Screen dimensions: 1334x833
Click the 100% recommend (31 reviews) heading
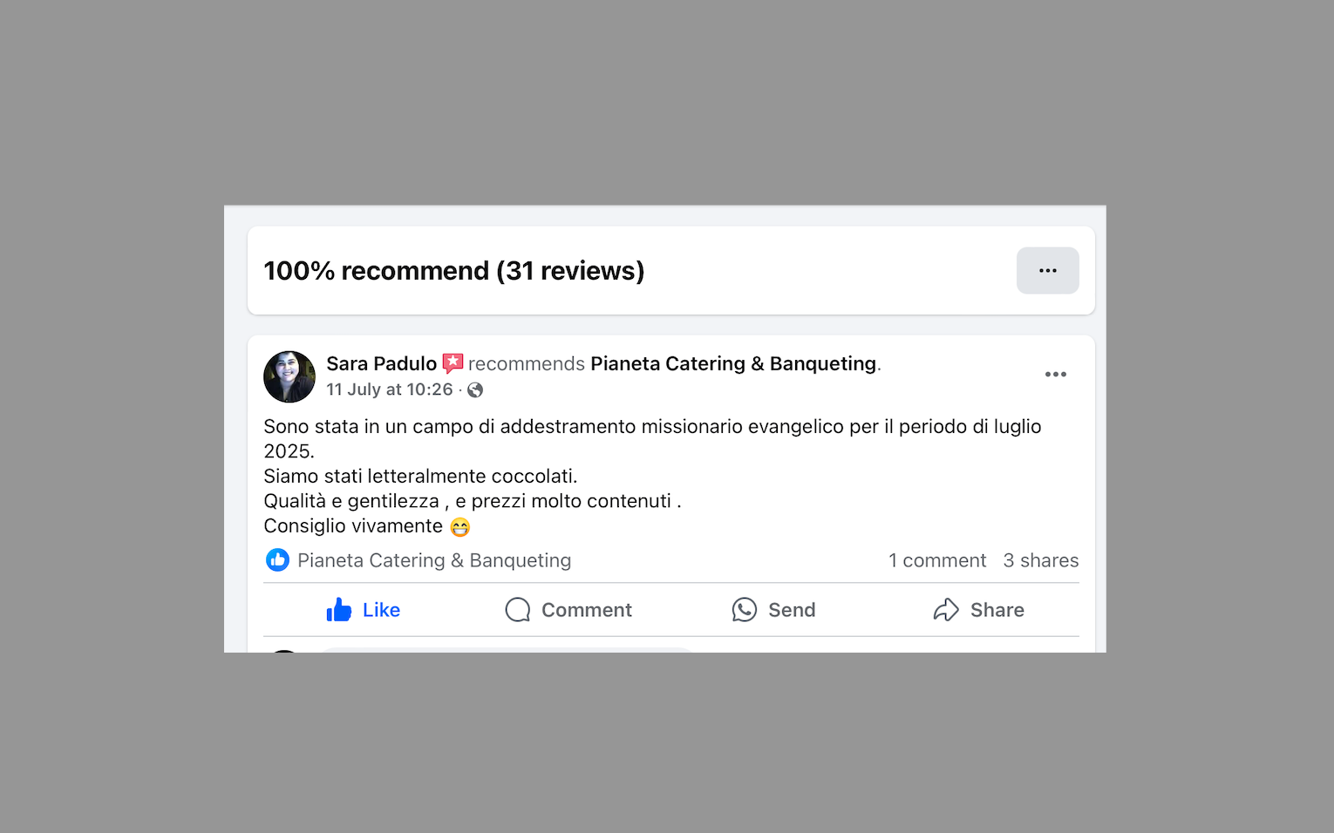coord(454,271)
